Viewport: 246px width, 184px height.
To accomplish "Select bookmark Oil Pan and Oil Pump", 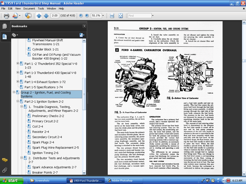I will point(56,56).
